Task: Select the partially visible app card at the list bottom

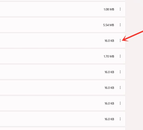Action: (x=63, y=129)
